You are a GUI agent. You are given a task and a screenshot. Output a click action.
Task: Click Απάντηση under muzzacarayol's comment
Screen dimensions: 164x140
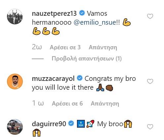click(x=105, y=104)
